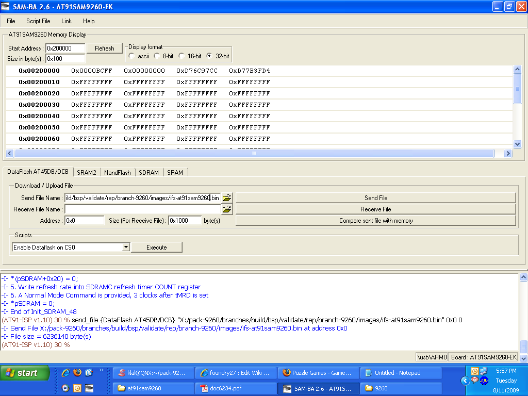528x396 pixels.
Task: Switch to Untitled - Notepad taskbar item
Action: point(401,373)
